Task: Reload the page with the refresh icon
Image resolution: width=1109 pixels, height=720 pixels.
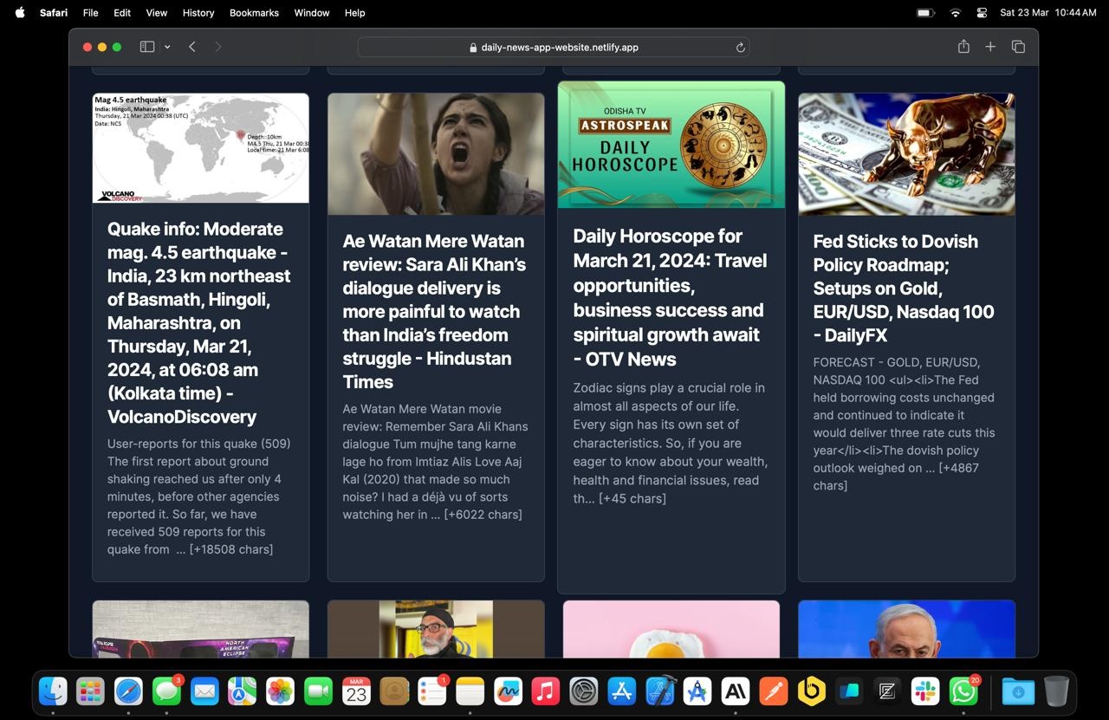Action: click(740, 48)
